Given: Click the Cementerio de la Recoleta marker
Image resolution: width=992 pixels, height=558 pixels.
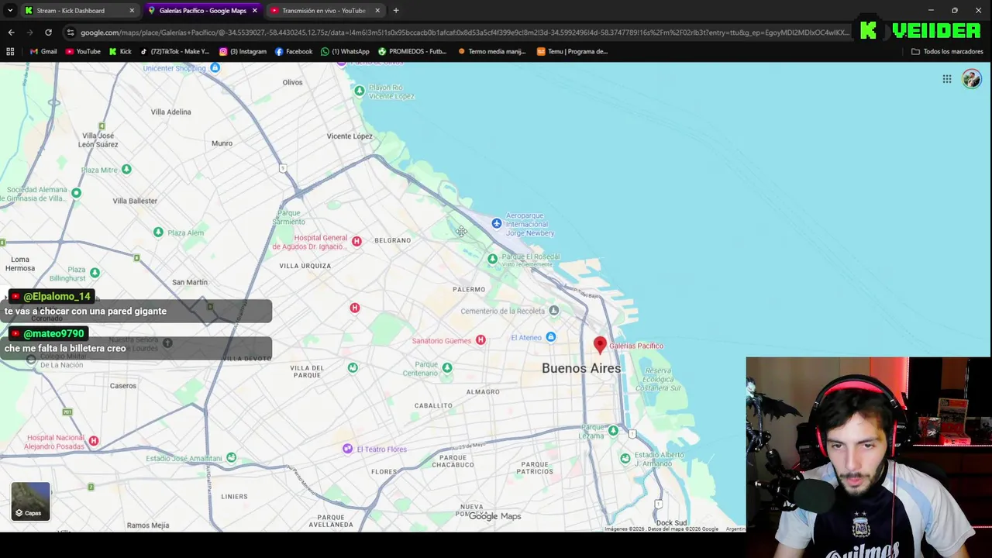Looking at the screenshot, I should (x=553, y=311).
